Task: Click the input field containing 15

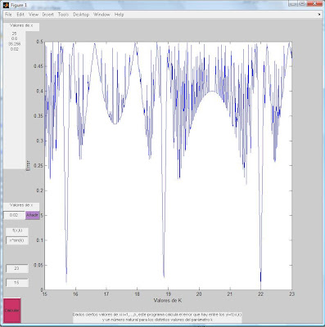Action: point(17,283)
